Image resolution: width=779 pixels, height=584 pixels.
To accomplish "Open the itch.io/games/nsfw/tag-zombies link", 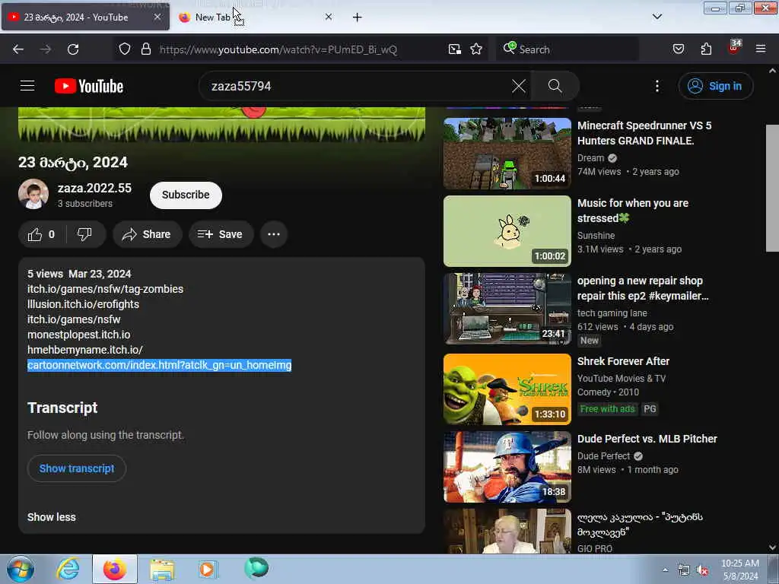I will click(x=105, y=289).
